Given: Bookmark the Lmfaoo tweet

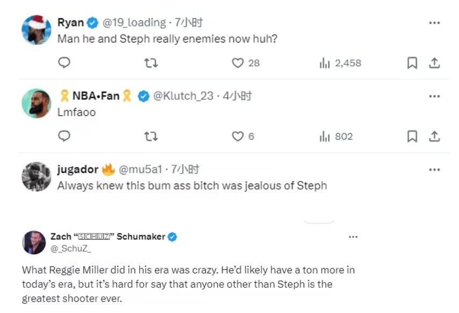Looking at the screenshot, I should 412,136.
